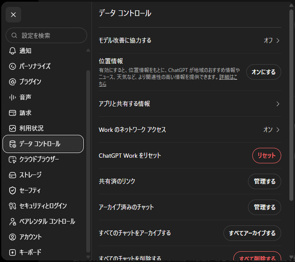
Task: Expand the chevron next to オン
Action: 278,130
